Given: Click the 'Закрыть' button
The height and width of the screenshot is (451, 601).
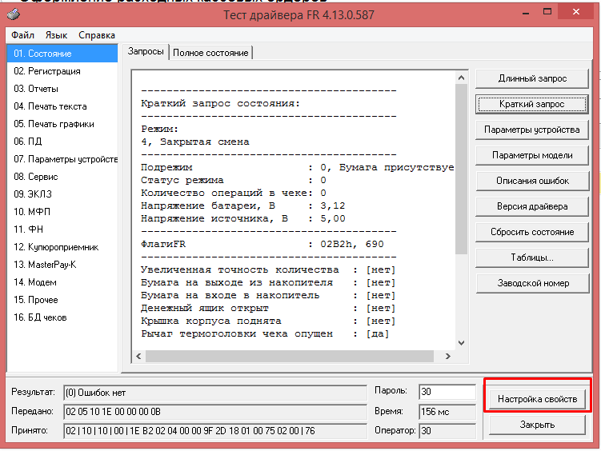Looking at the screenshot, I should [537, 425].
